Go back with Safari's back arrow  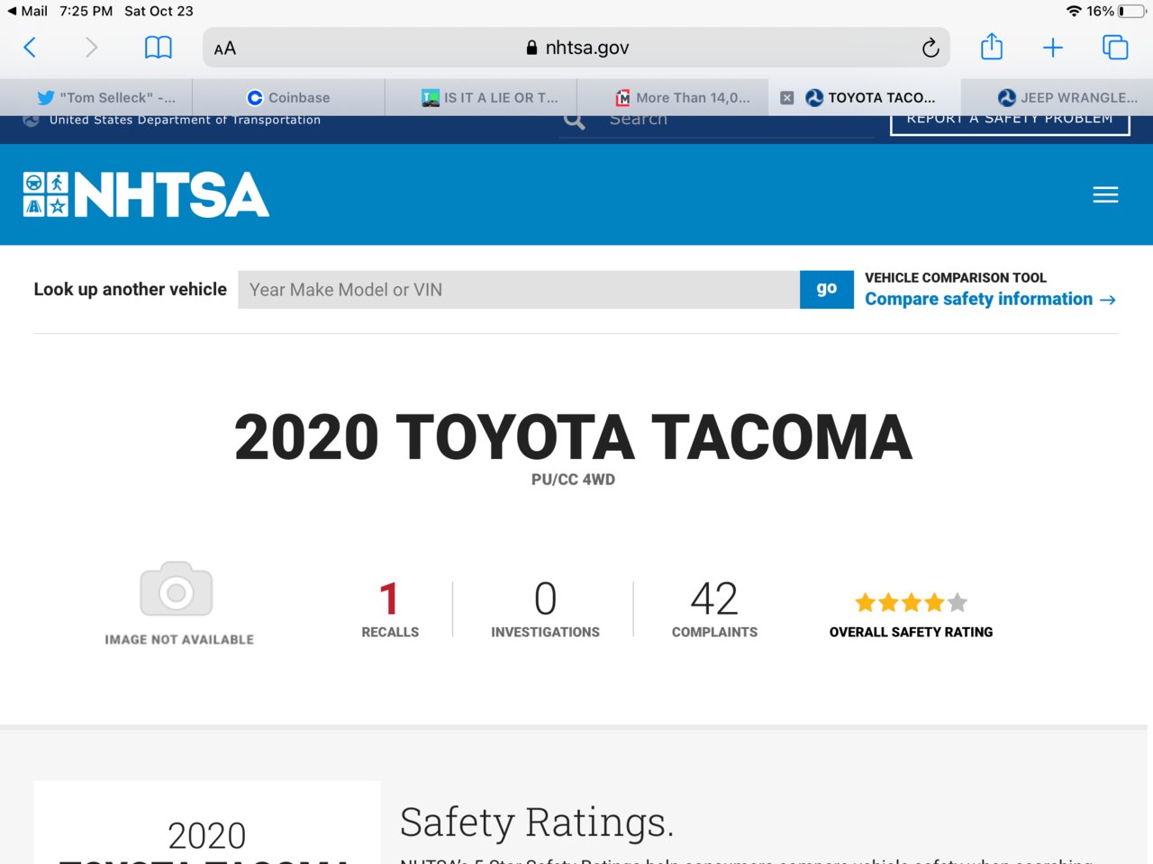(30, 48)
